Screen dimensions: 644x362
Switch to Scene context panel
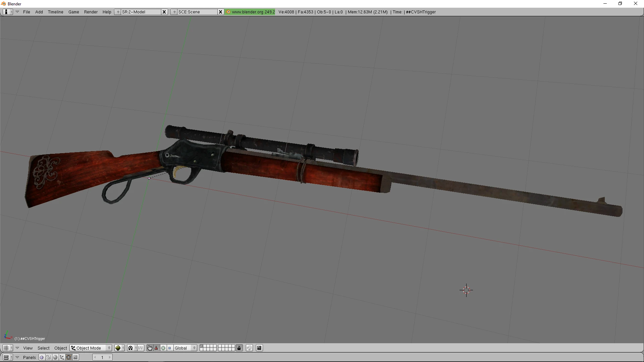[x=75, y=357]
